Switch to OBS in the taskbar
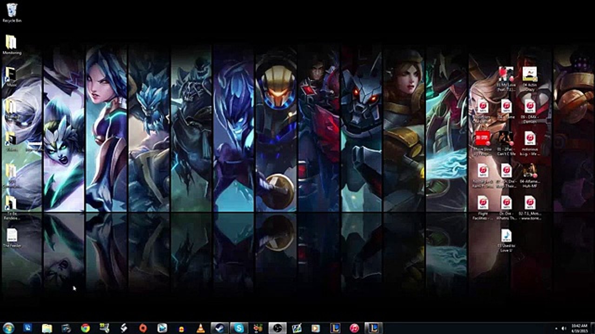This screenshot has height=334, width=595. point(278,328)
